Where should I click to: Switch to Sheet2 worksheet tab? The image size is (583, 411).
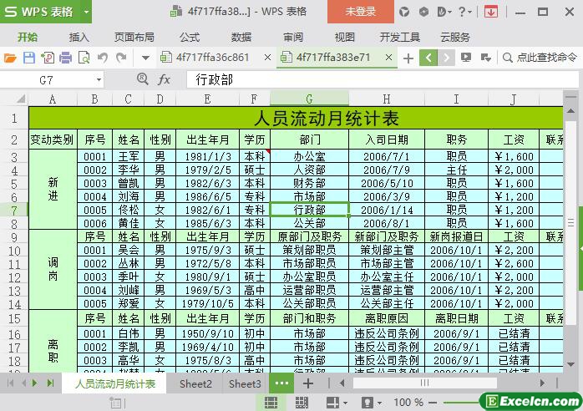coord(195,383)
